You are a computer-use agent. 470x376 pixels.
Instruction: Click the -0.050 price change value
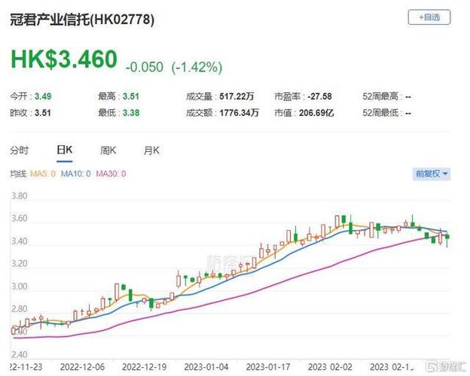tap(145, 67)
